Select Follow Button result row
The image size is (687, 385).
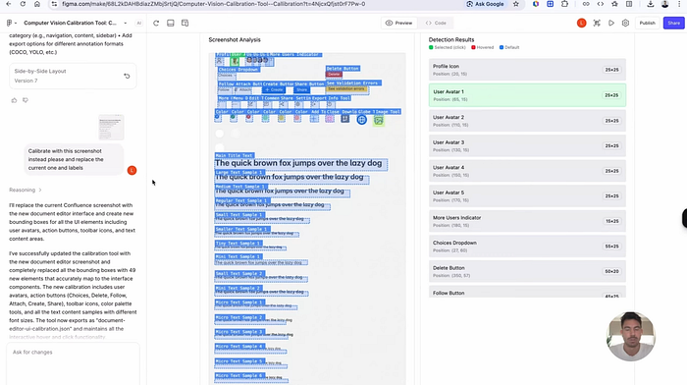tap(527, 292)
